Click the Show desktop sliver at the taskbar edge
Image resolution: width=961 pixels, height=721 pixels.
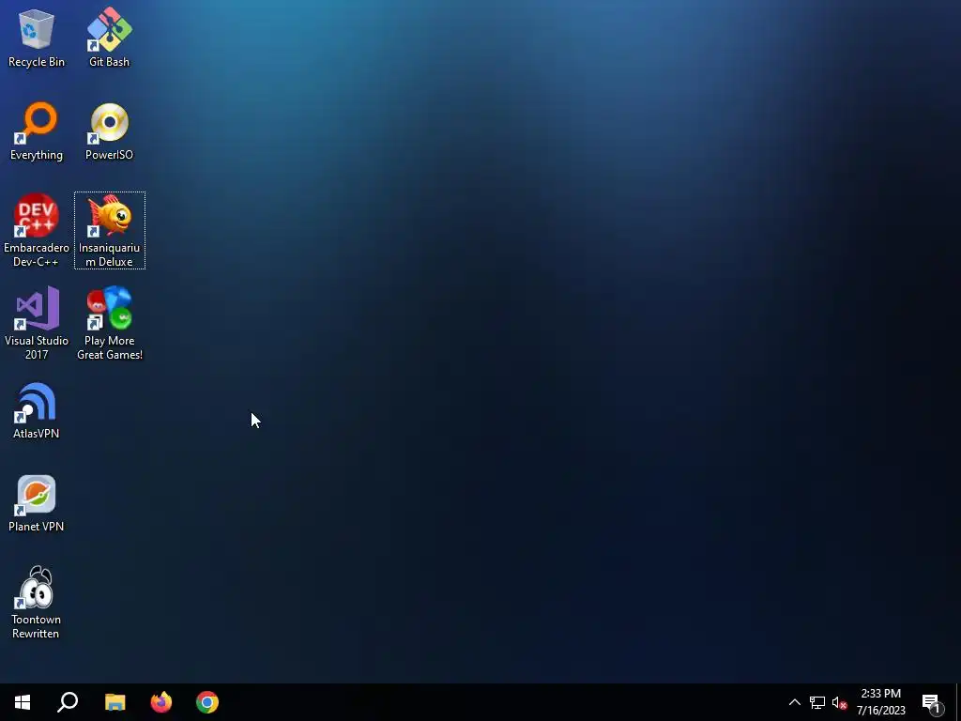(958, 702)
